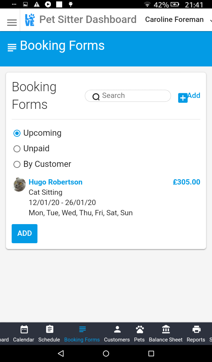The image size is (212, 362).
Task: Click the £305.00 booking amount
Action: click(x=186, y=182)
